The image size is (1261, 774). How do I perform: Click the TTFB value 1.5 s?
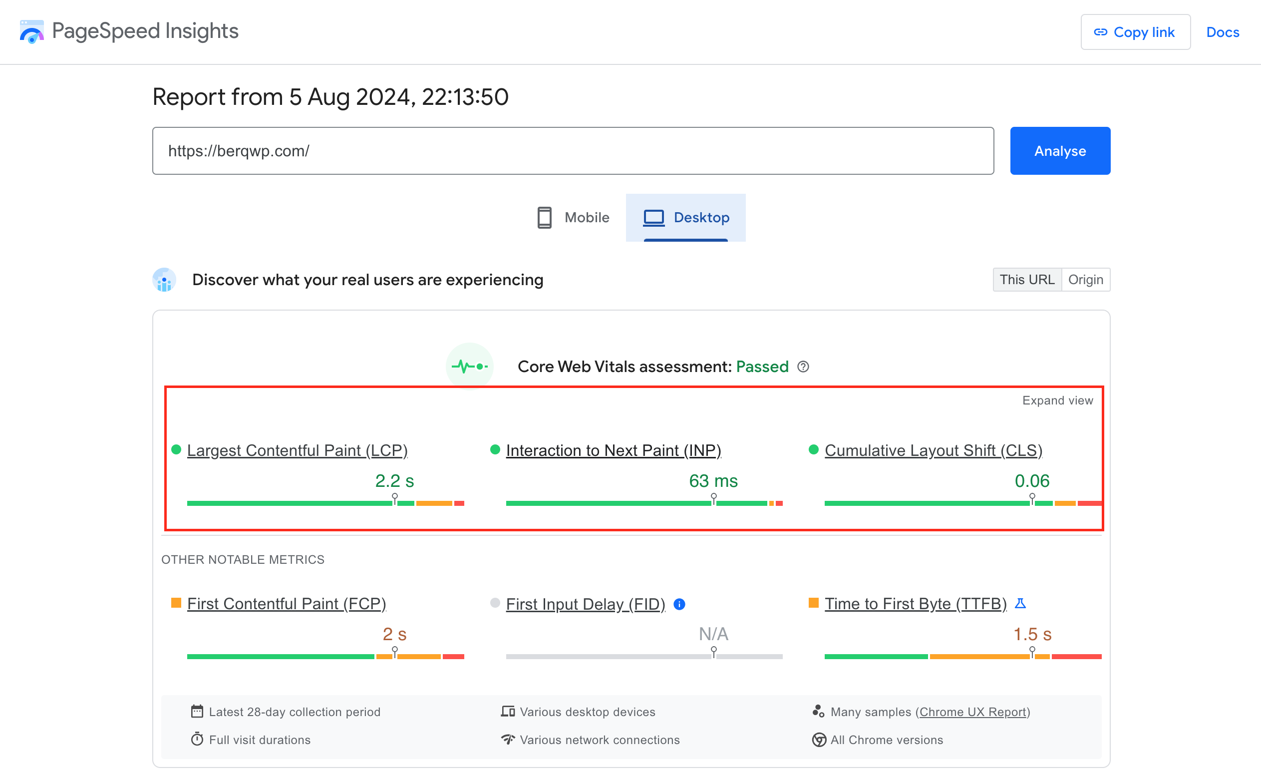click(1032, 634)
